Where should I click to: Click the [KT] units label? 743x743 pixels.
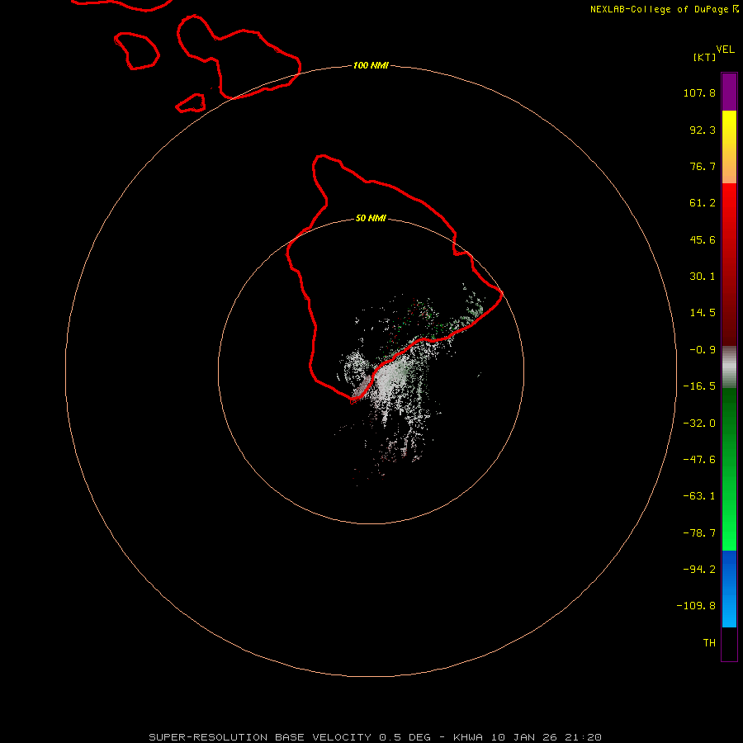705,57
